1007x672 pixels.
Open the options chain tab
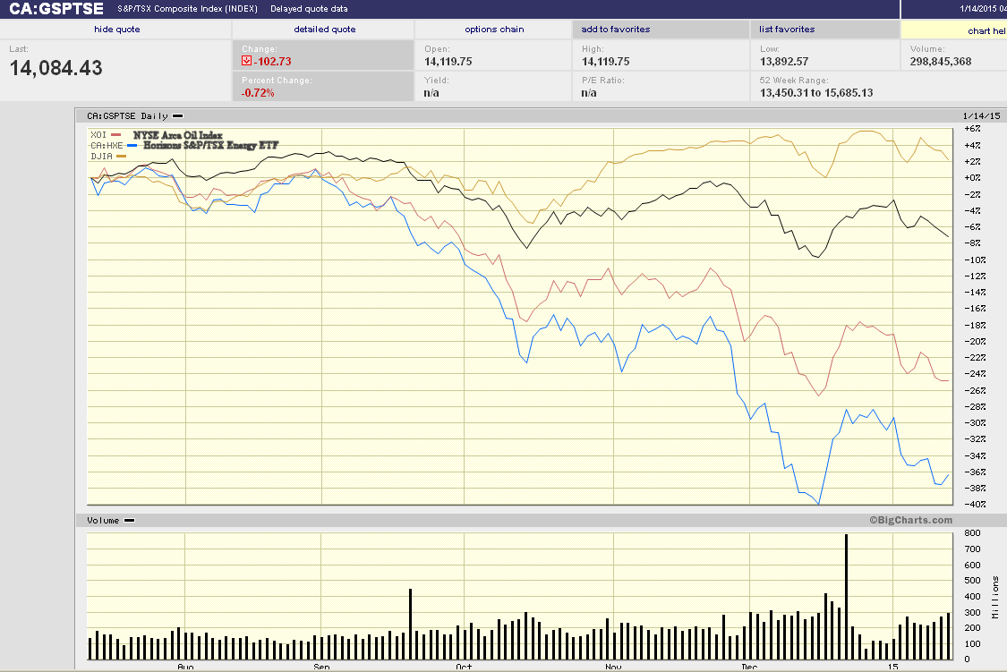click(x=494, y=30)
